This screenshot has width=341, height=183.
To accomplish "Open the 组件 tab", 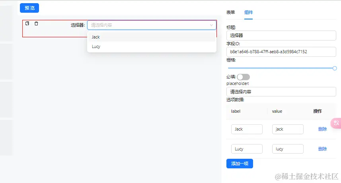I will [x=249, y=12].
